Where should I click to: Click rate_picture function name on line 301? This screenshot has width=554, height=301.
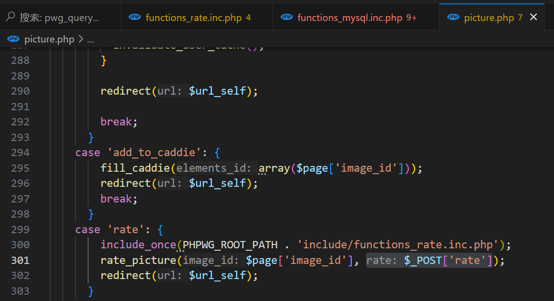[x=138, y=261]
